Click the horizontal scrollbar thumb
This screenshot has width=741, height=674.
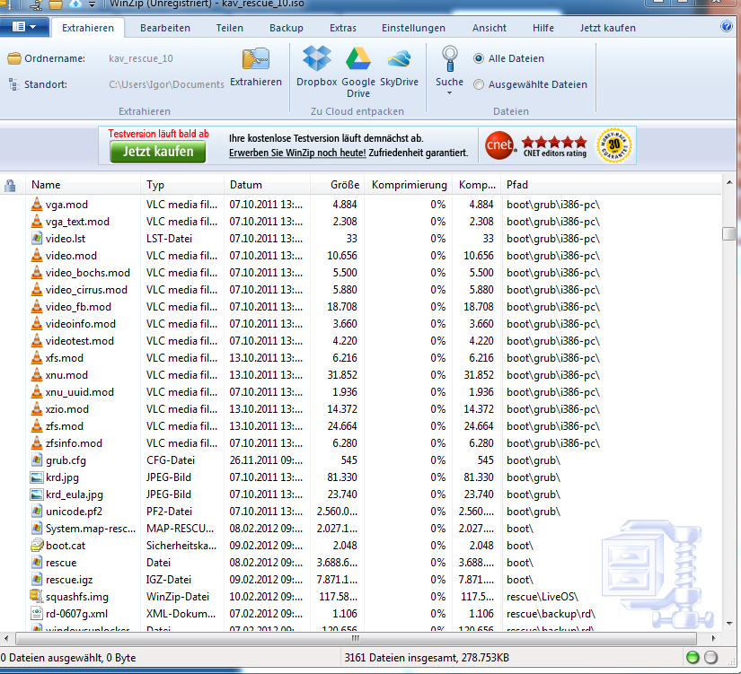coord(356,639)
